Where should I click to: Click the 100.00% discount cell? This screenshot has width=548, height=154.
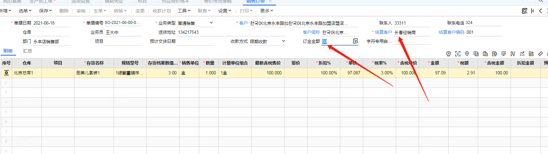pos(324,73)
